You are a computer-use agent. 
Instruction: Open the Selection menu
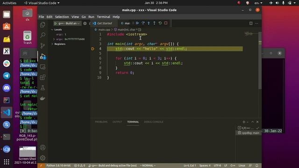point(62,17)
